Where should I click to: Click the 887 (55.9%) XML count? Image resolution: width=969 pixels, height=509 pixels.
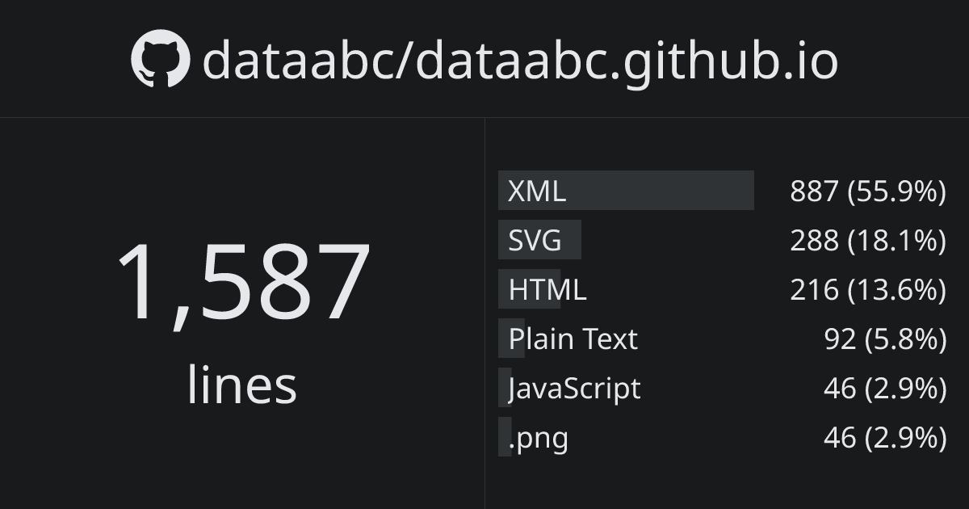point(867,191)
